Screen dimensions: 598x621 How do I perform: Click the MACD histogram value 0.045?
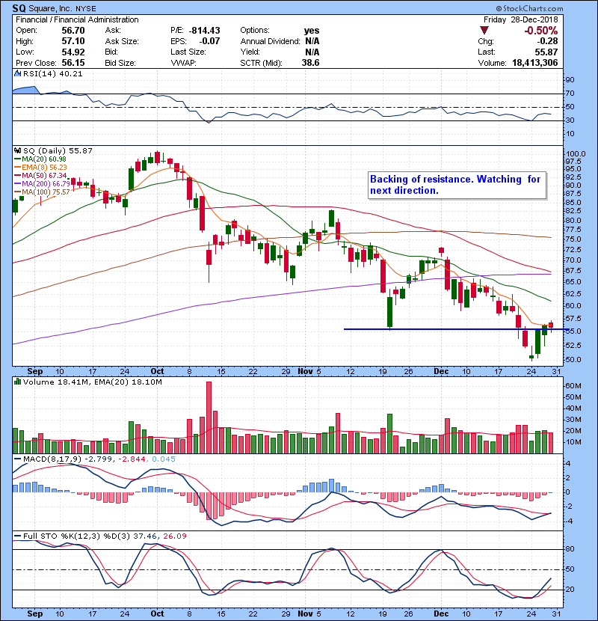(x=164, y=459)
